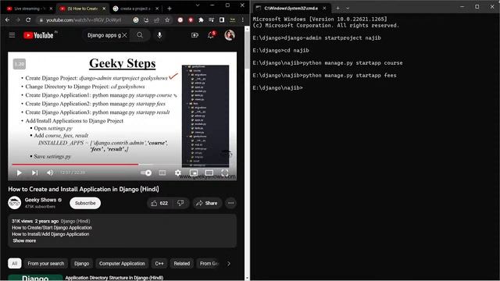Start voice search with the microphone
Image resolution: width=500 pixels, height=281 pixels.
click(x=159, y=35)
